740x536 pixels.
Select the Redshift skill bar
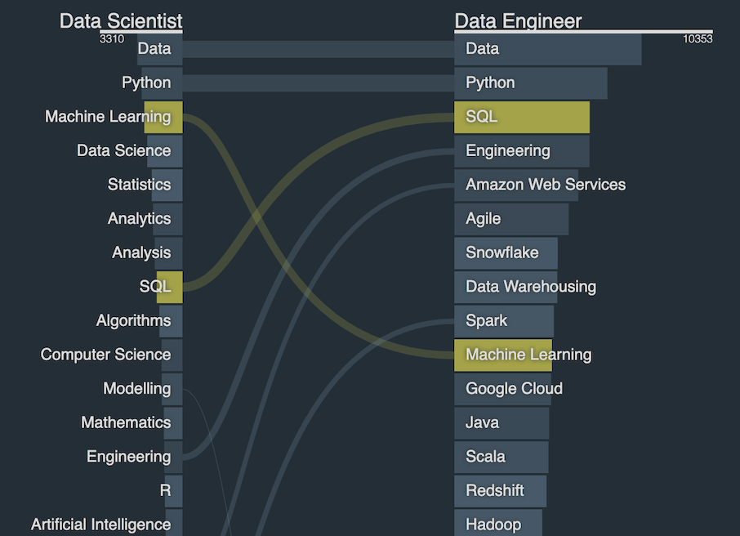coord(500,491)
